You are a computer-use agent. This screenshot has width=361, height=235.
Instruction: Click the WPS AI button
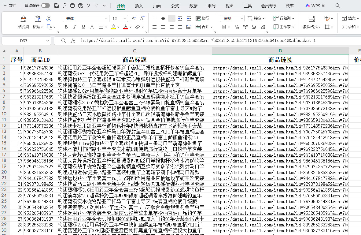pos(316,6)
